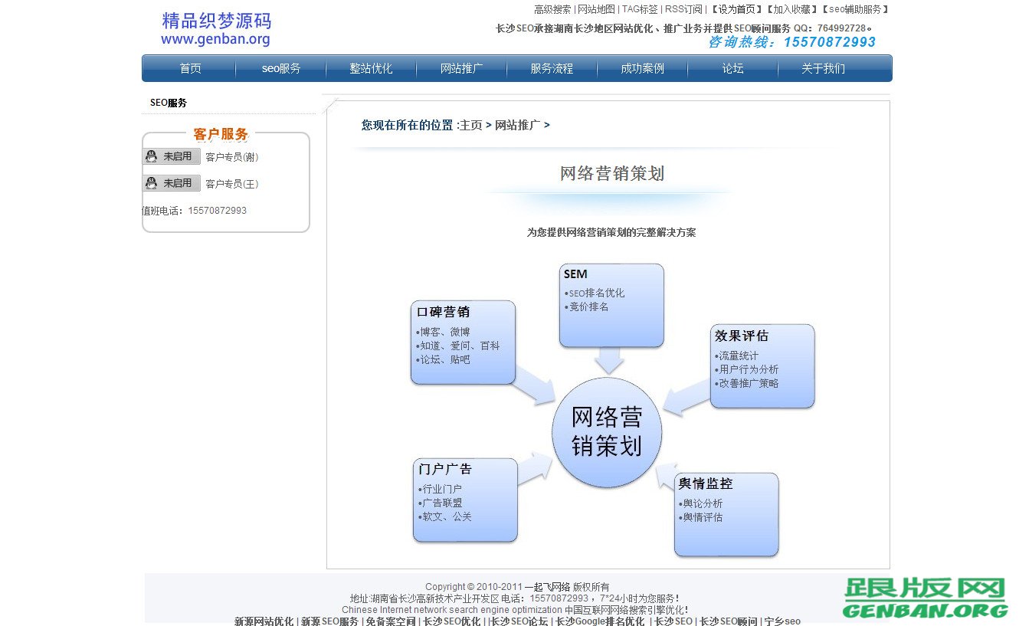Viewport: 1019px width, 626px height.
Task: Click the QQ penguin icon for 客户专员(谢)
Action: tap(151, 156)
